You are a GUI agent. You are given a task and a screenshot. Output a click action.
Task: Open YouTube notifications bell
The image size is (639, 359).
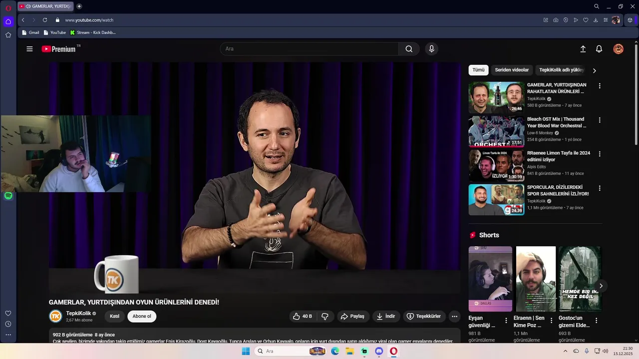[599, 49]
